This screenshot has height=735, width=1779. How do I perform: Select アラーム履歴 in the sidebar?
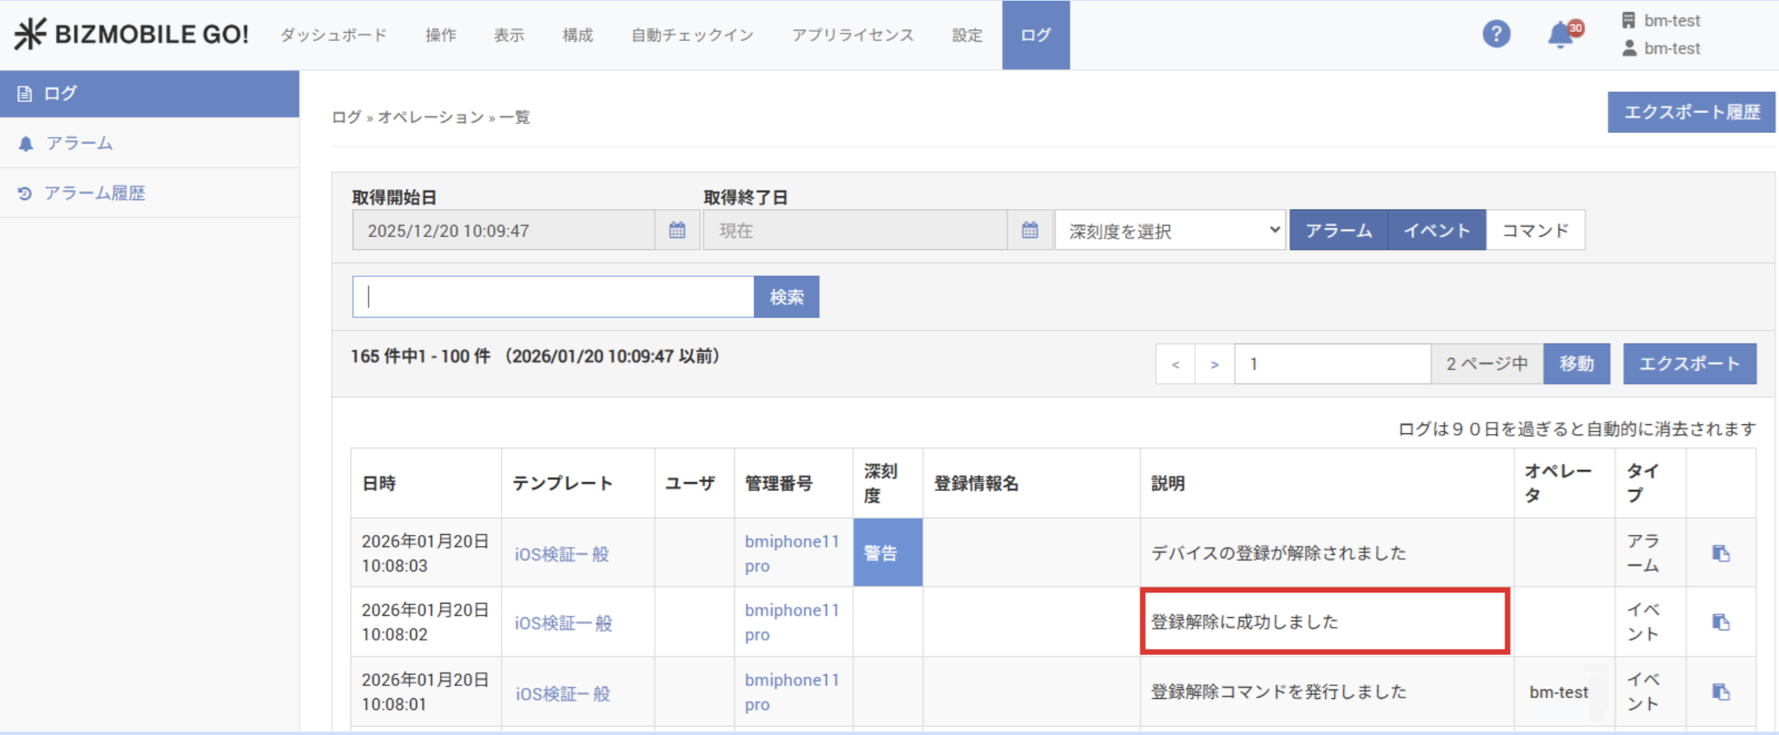(x=95, y=193)
